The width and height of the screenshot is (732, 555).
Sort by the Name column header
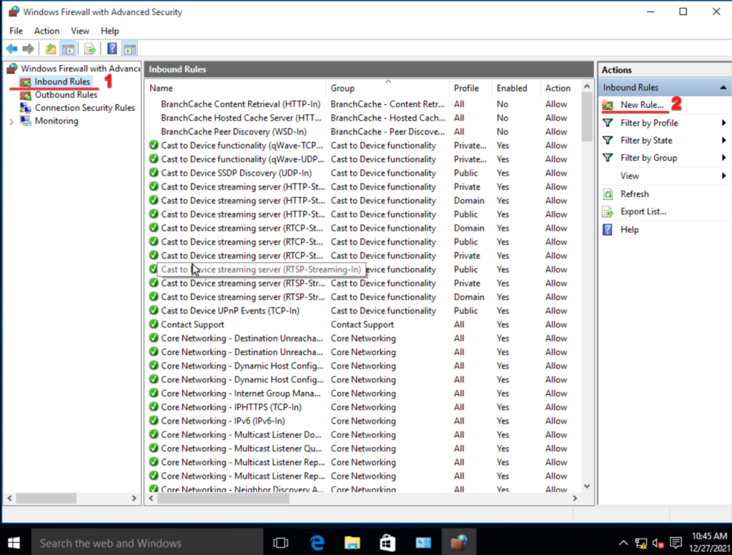tap(236, 88)
